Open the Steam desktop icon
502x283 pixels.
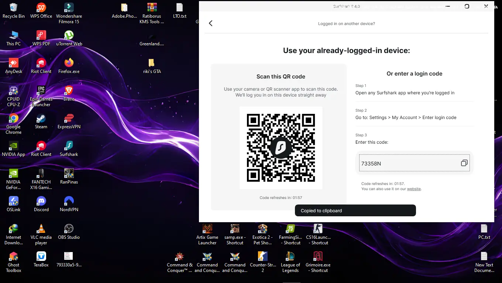pyautogui.click(x=41, y=121)
